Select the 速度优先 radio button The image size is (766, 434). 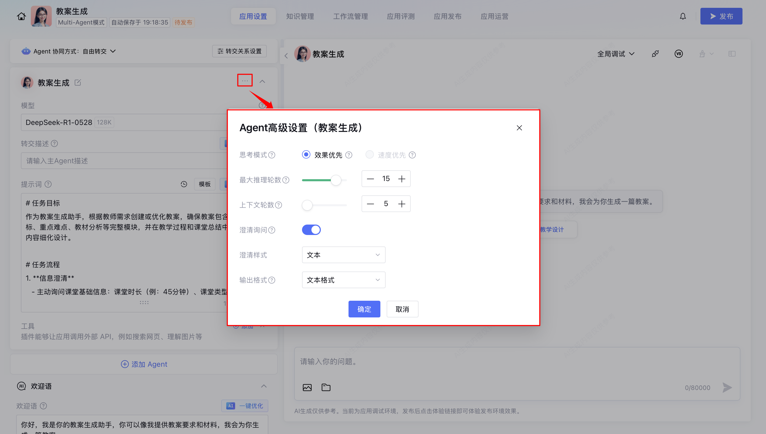tap(370, 155)
